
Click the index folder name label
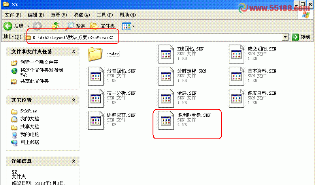point(113,54)
